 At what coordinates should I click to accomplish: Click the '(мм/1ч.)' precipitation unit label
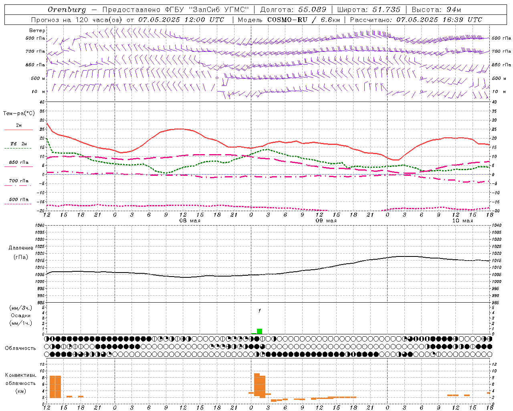click(x=21, y=323)
